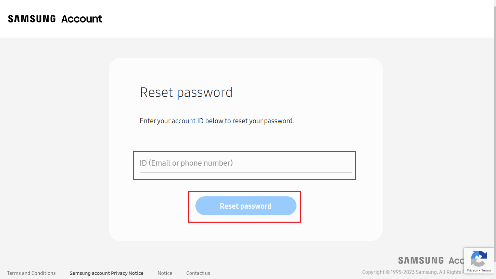Click the reCAPTCHA arrows logo badge
Image resolution: width=496 pixels, height=279 pixels.
(x=479, y=259)
